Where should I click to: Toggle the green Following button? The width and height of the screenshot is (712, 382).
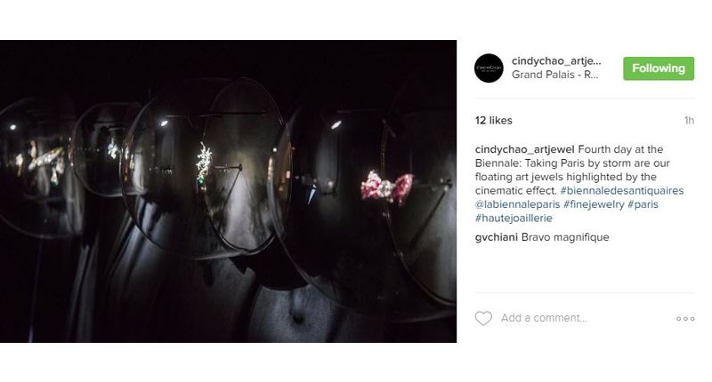coord(659,68)
